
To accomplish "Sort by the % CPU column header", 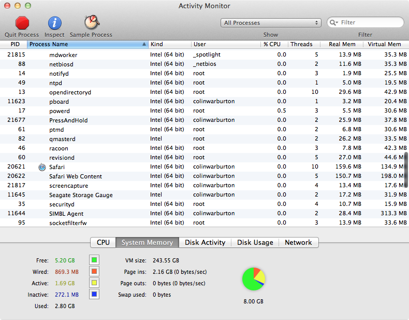I will click(274, 44).
